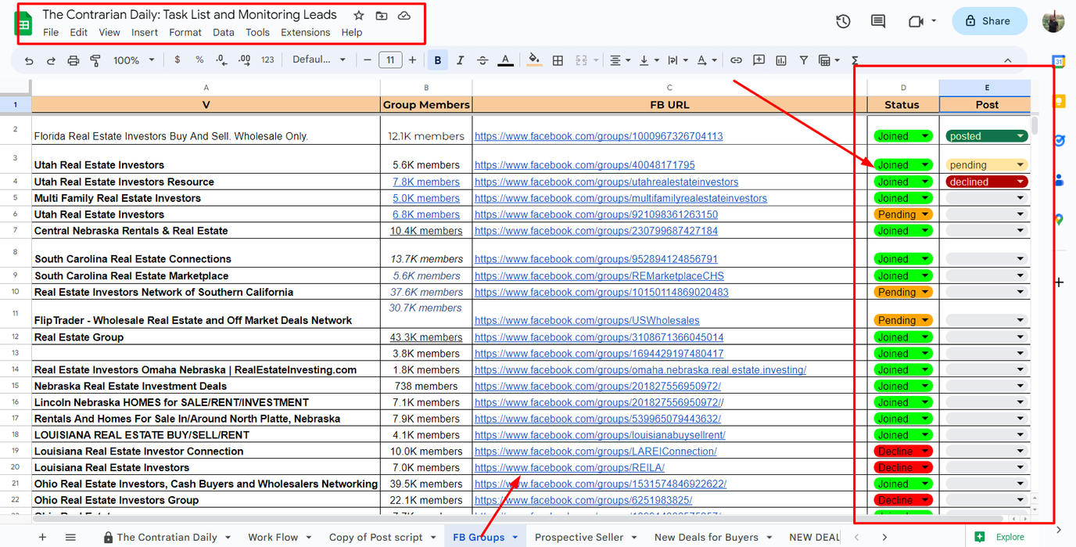
Task: Check the cloud document status icon
Action: tap(403, 15)
